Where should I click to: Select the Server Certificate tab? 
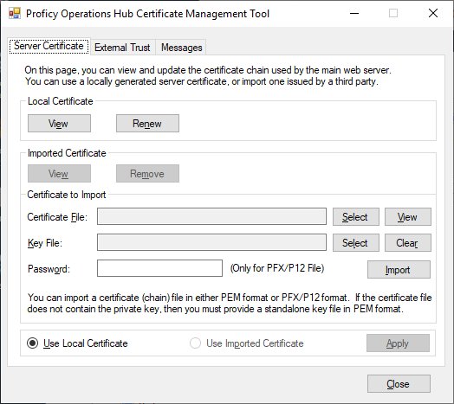49,46
